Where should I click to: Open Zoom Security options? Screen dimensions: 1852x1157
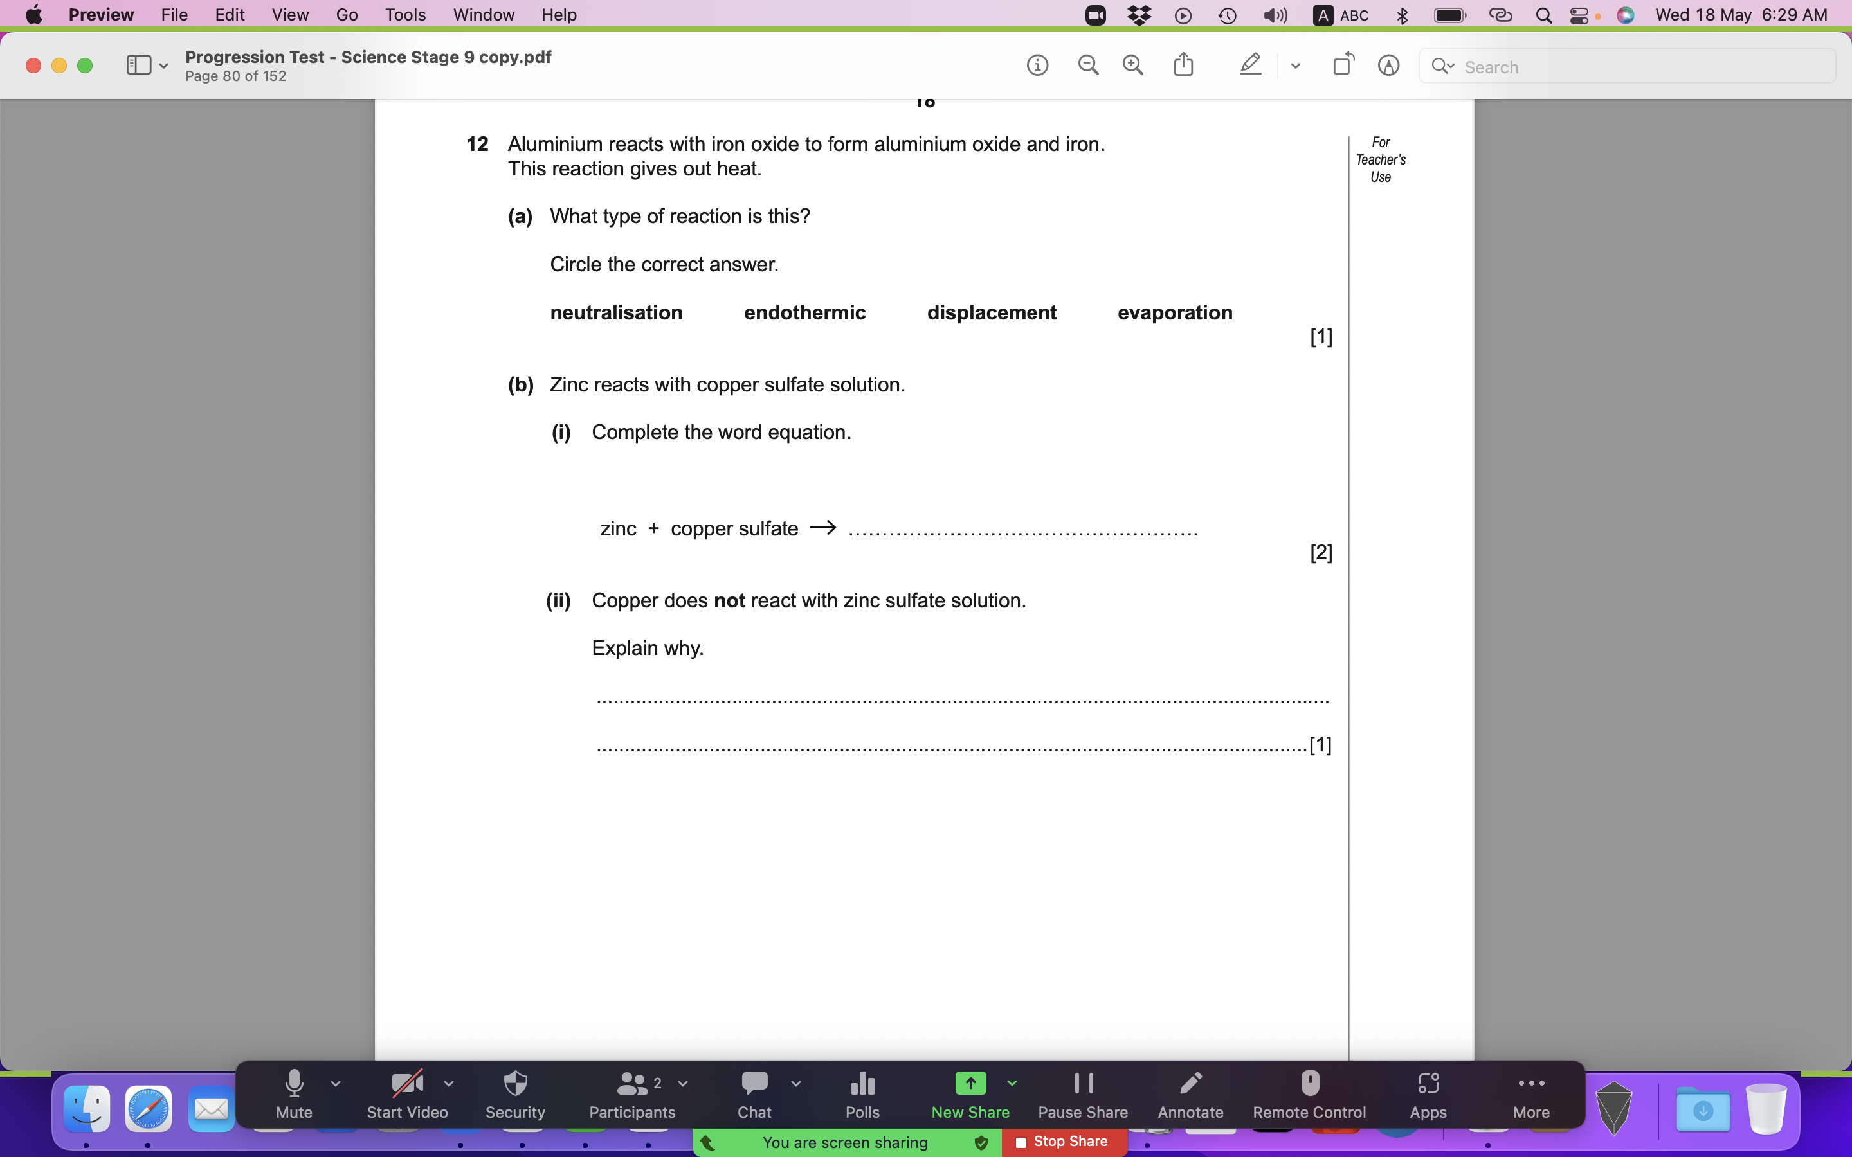click(515, 1095)
